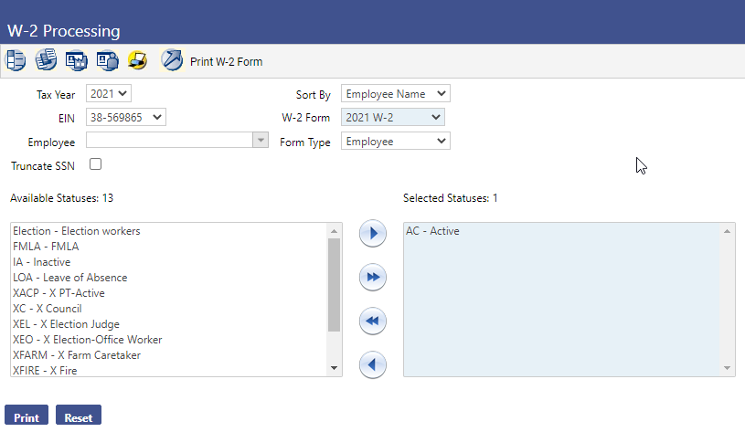Select FMLA - FMLA in Available Statuses
This screenshot has width=745, height=432.
pyautogui.click(x=46, y=247)
